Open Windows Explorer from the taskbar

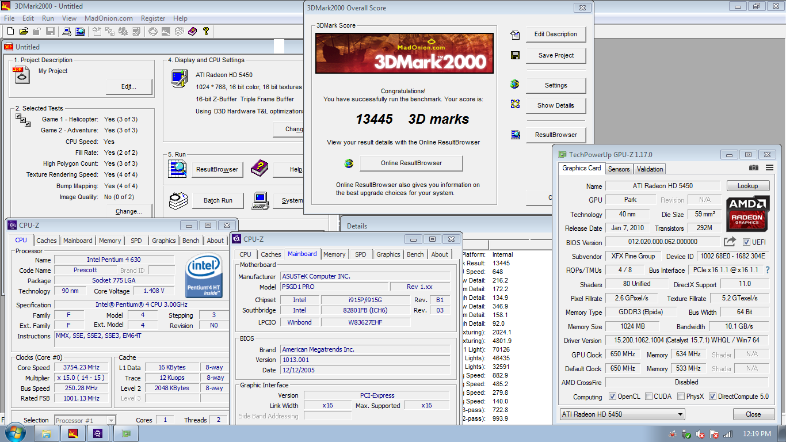pyautogui.click(x=47, y=433)
